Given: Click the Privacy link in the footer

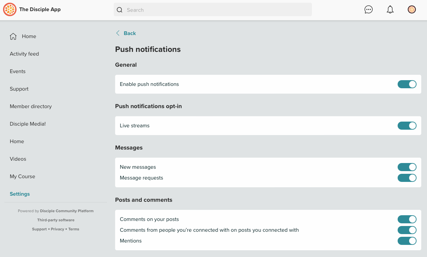Looking at the screenshot, I should pyautogui.click(x=57, y=229).
